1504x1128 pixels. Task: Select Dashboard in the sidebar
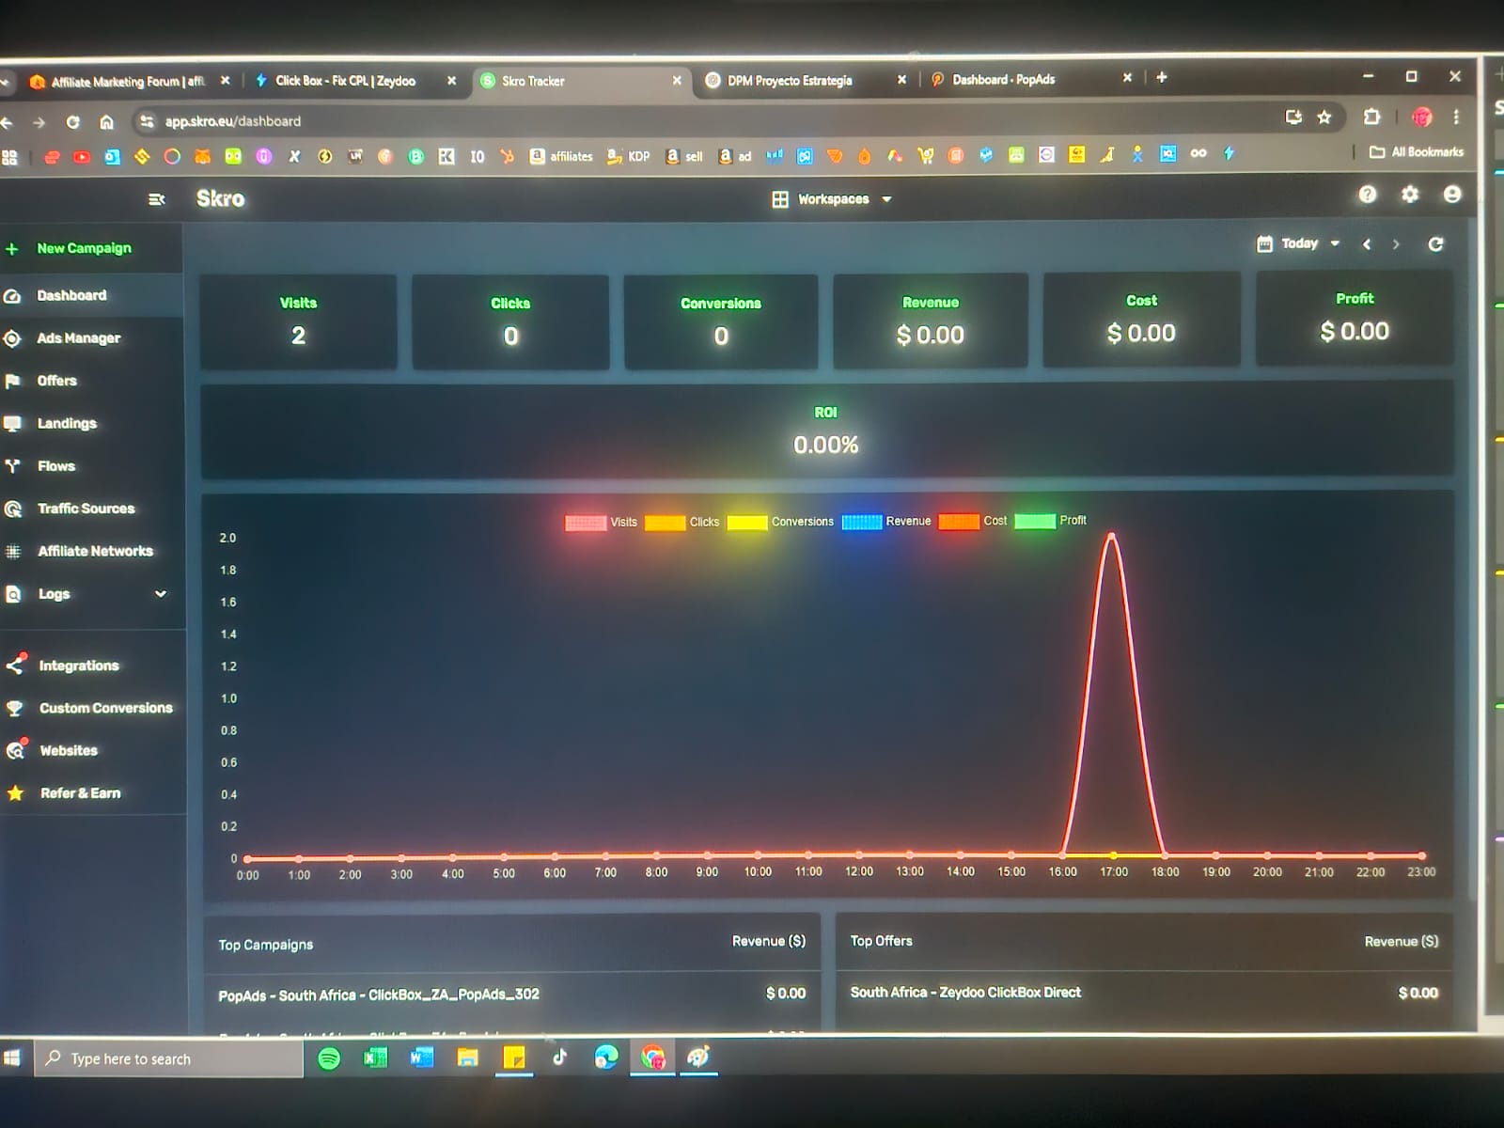[89, 296]
